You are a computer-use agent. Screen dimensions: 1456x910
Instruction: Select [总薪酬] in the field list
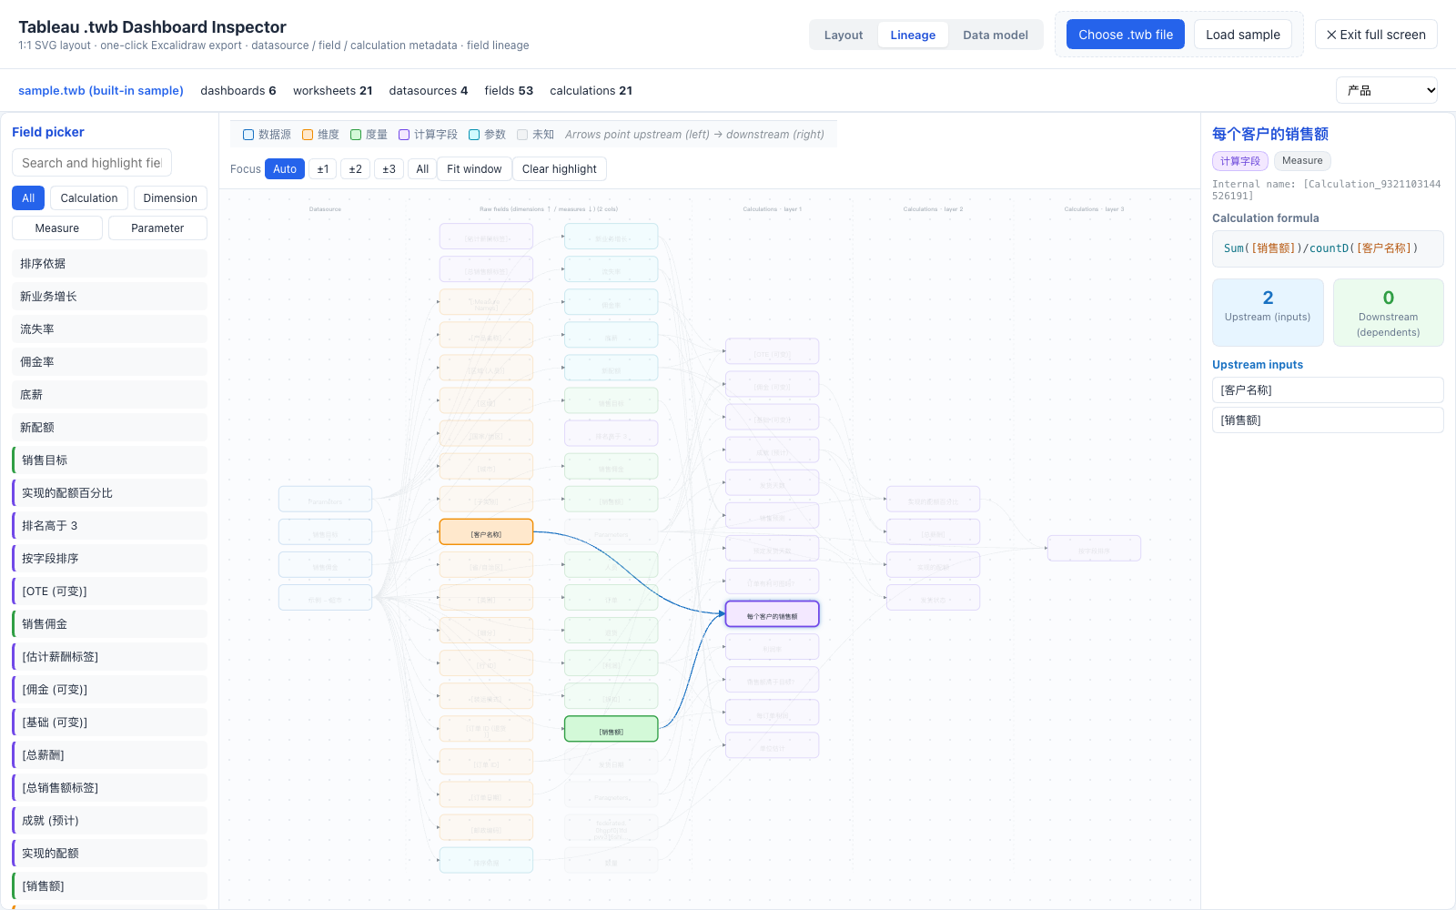(x=109, y=755)
